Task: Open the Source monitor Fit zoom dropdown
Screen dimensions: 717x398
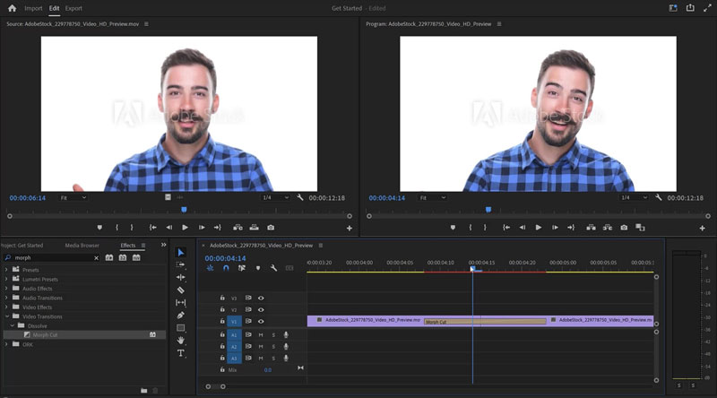Action: [x=74, y=197]
